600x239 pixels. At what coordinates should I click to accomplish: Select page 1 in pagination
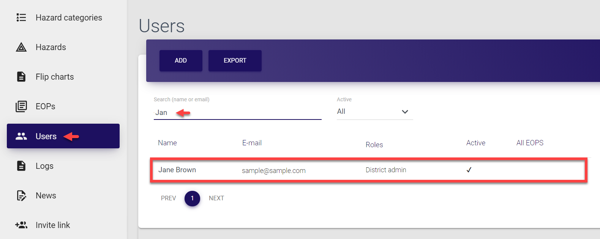tap(192, 198)
